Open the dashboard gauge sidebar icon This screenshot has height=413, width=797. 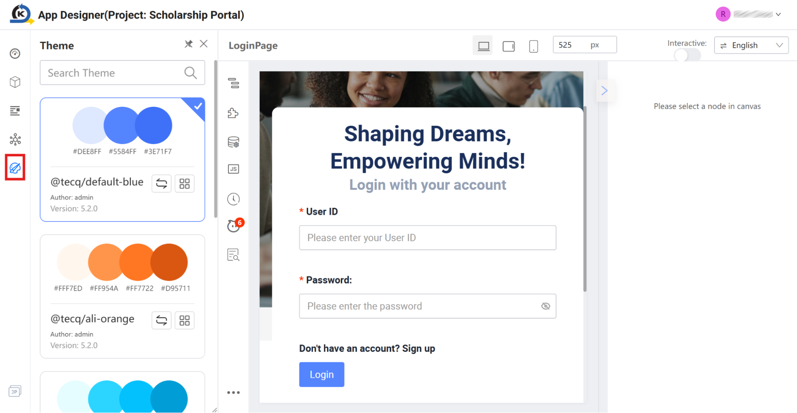click(15, 53)
